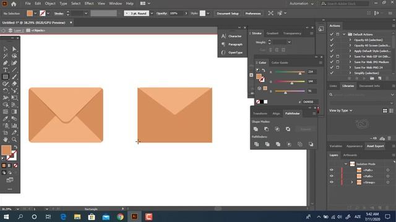Toggle the dialog box for Save For Web PNG 24
Viewport: 396px width, 222px height.
pos(338,67)
